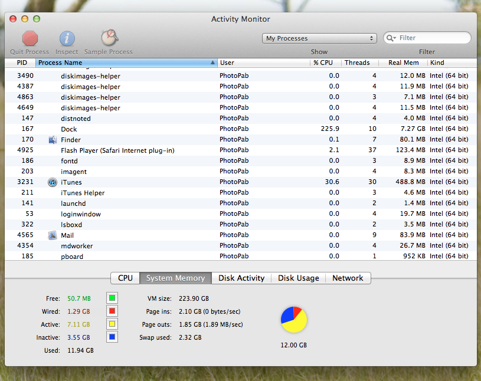Click the Inactive 3.55 GB value
The image size is (481, 381).
tap(79, 337)
